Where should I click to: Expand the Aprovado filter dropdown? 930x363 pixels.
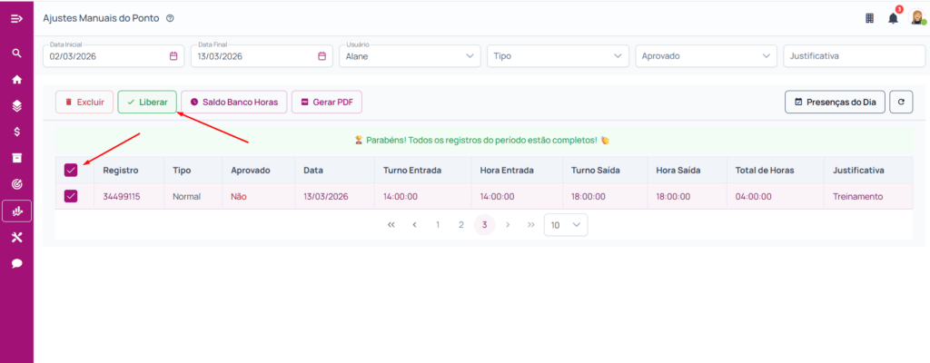click(x=706, y=56)
